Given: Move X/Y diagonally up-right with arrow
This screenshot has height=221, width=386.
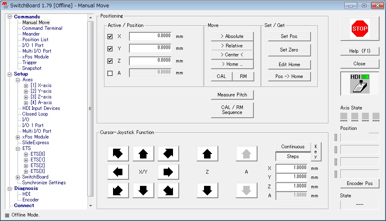Looking at the screenshot, I should 168,154.
